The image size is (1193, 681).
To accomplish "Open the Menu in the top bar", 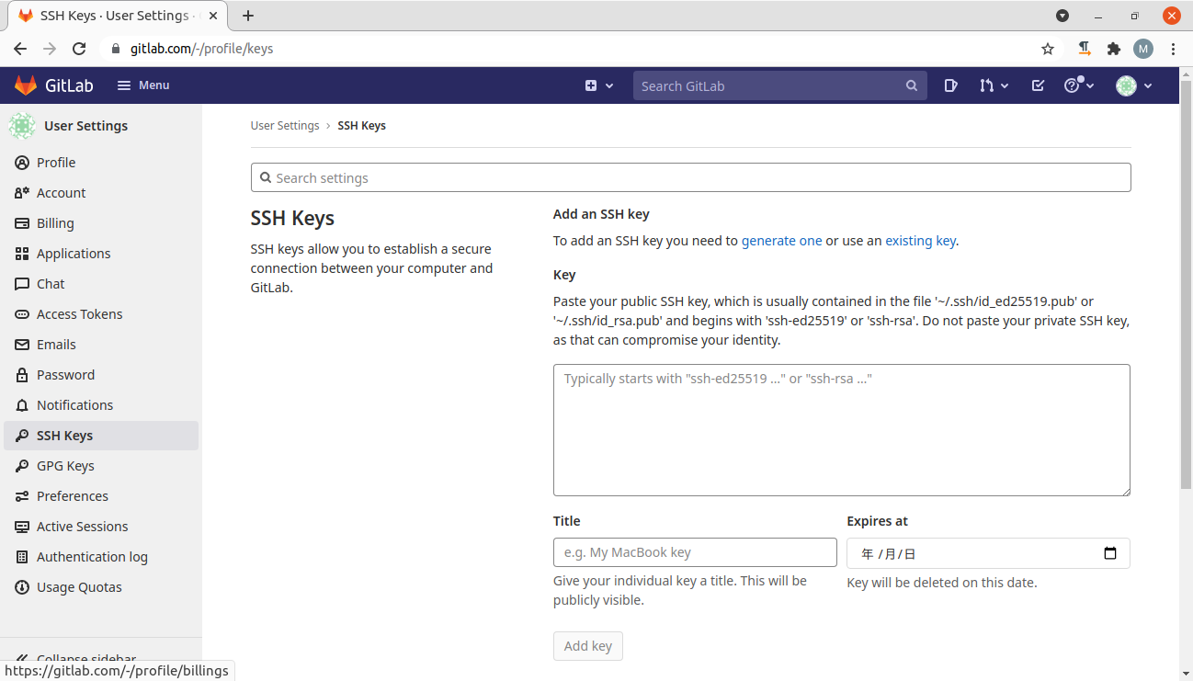I will [x=142, y=85].
